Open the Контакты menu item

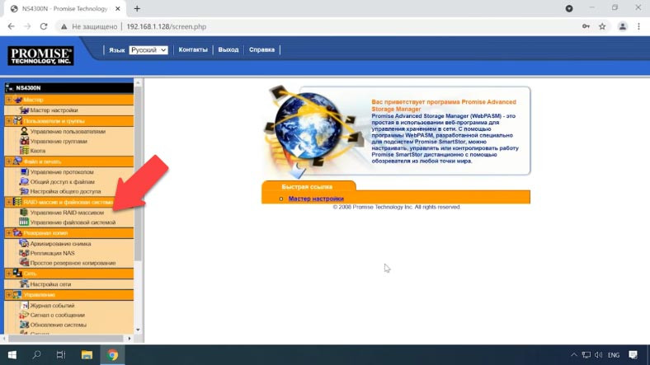[x=193, y=49]
